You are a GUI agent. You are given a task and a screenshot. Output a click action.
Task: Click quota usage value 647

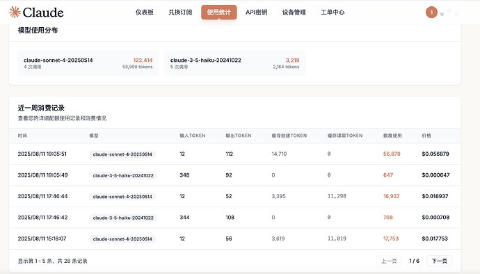388,175
